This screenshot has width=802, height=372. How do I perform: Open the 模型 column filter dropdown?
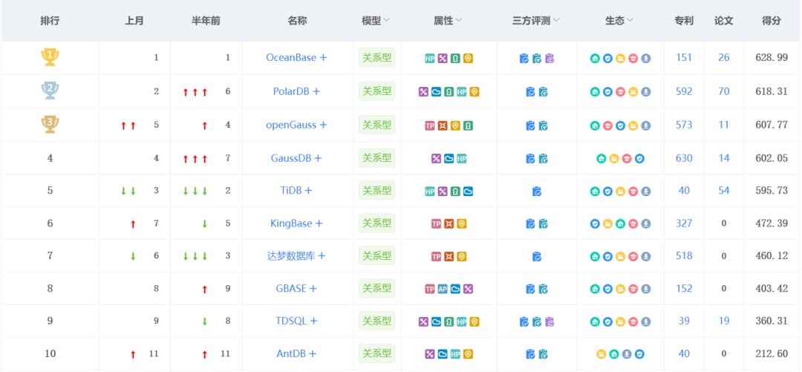click(x=387, y=21)
